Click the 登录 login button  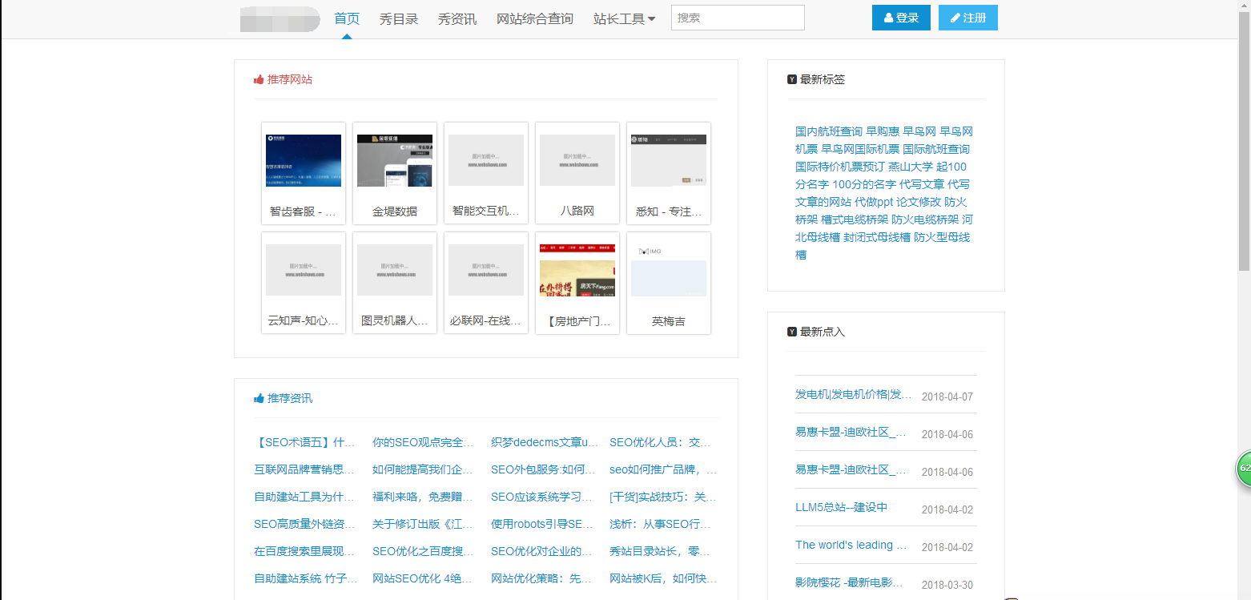pyautogui.click(x=901, y=18)
